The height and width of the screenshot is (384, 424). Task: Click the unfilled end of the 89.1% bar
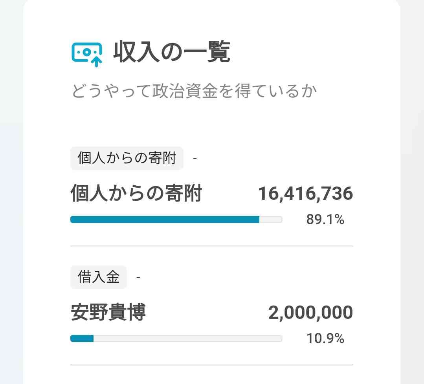pos(271,219)
